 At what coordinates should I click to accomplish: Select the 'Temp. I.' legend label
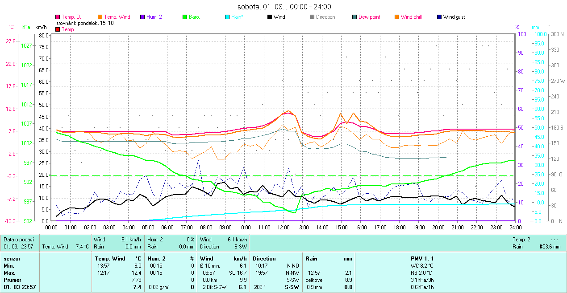pyautogui.click(x=70, y=29)
